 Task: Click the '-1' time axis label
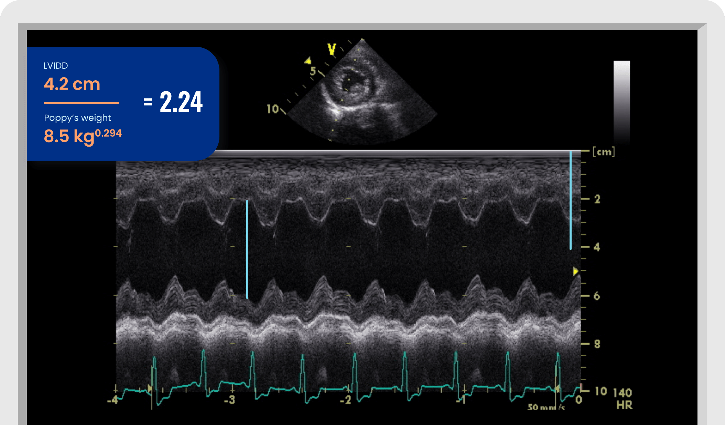coord(461,400)
